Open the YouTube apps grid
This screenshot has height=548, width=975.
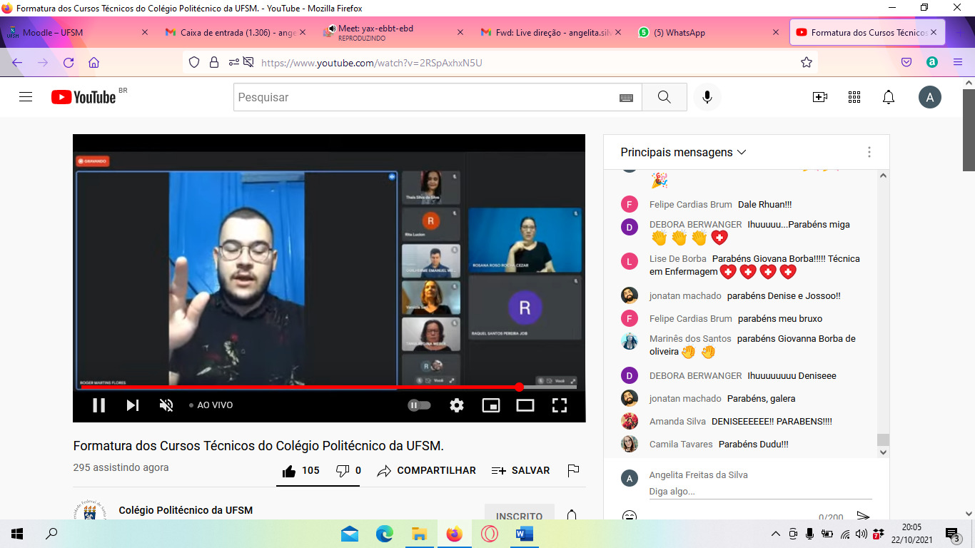[x=854, y=97]
